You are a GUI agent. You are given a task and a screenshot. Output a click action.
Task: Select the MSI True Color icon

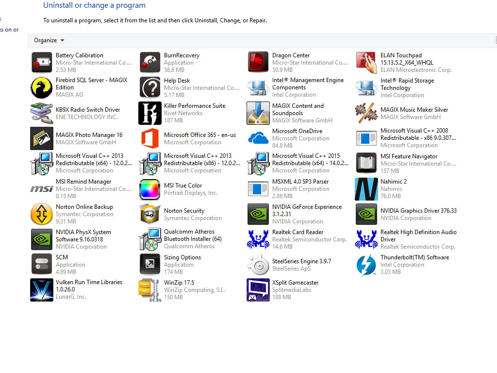pyautogui.click(x=150, y=189)
